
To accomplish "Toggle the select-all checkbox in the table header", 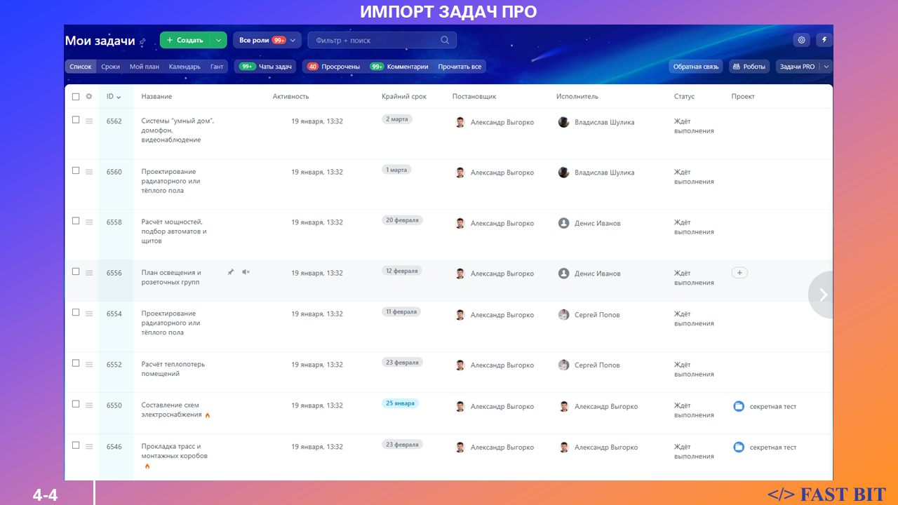I will tap(76, 97).
